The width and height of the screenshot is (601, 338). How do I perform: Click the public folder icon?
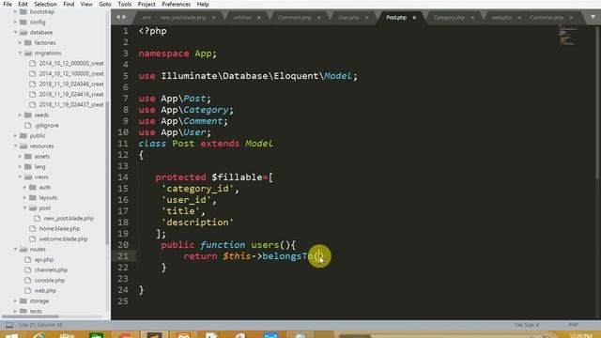click(x=23, y=135)
